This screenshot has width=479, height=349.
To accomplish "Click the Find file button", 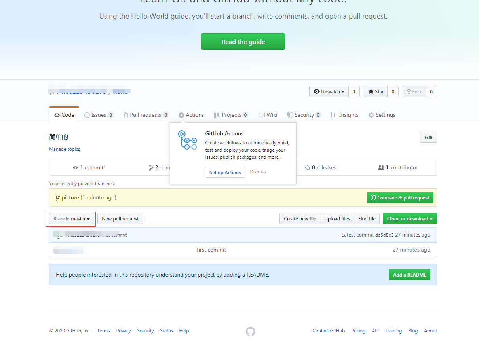I will click(x=367, y=218).
